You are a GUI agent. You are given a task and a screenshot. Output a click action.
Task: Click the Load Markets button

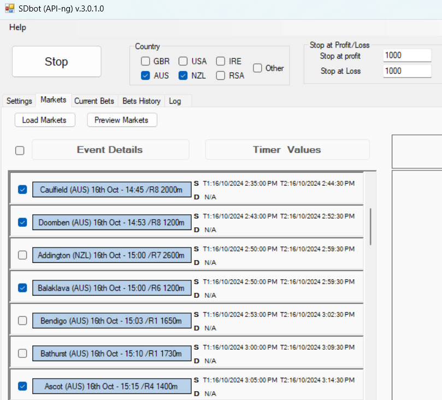coord(45,120)
